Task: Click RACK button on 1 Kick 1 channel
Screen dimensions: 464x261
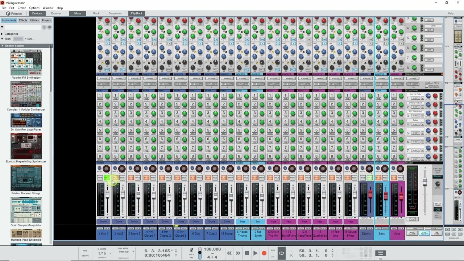Action: (107, 228)
